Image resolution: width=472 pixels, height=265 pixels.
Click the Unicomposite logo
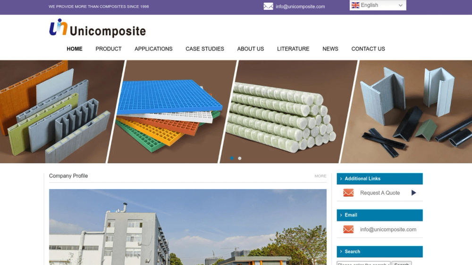coord(97,28)
